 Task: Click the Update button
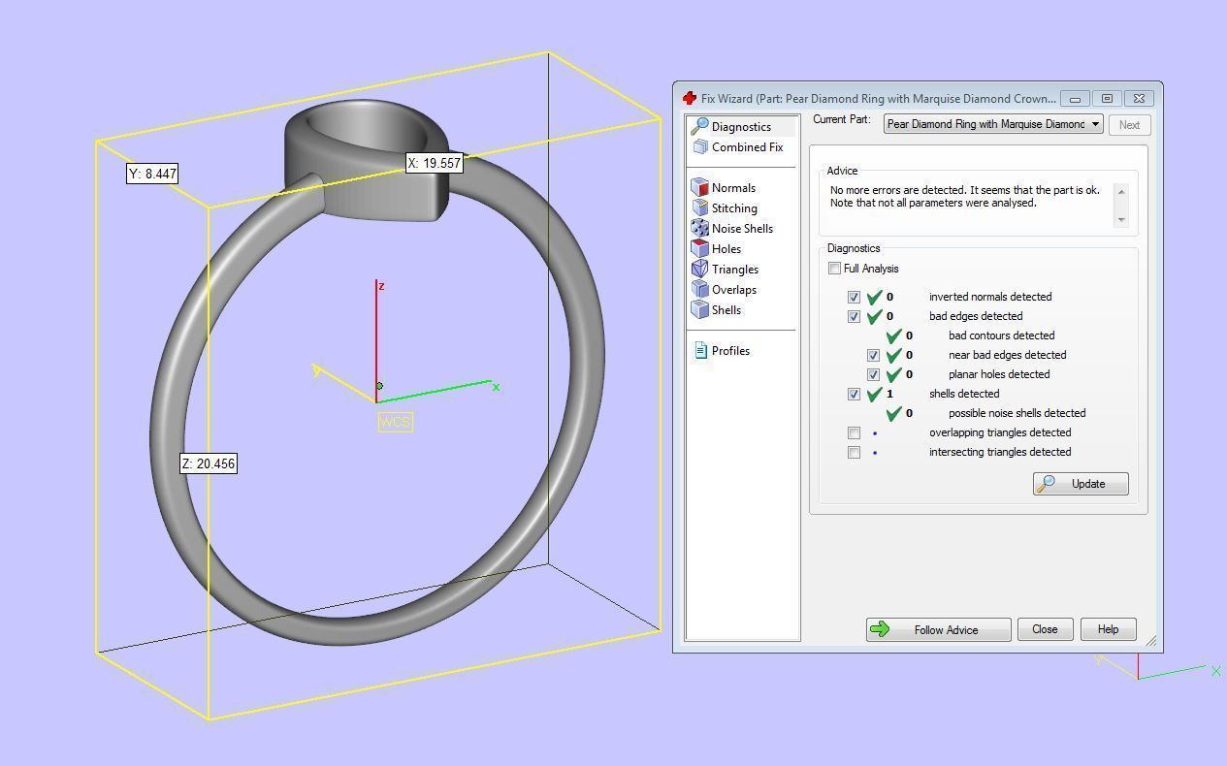pos(1081,484)
